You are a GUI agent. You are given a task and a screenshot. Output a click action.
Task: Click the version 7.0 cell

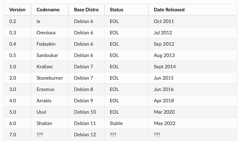pyautogui.click(x=13, y=135)
